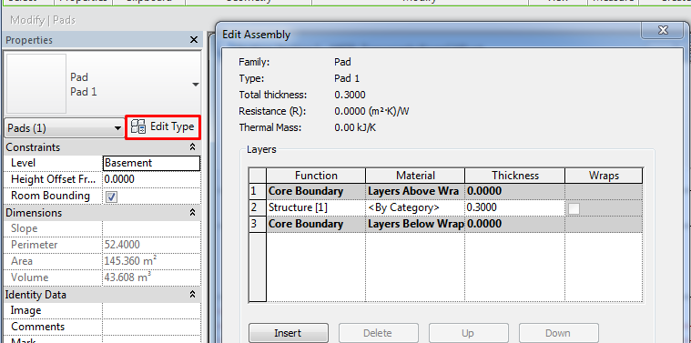Click the Wraps column header
Image resolution: width=691 pixels, height=343 pixels.
pos(604,176)
